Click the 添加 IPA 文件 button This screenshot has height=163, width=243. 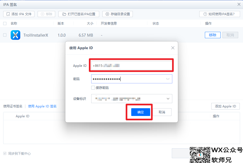pyautogui.click(x=19, y=14)
